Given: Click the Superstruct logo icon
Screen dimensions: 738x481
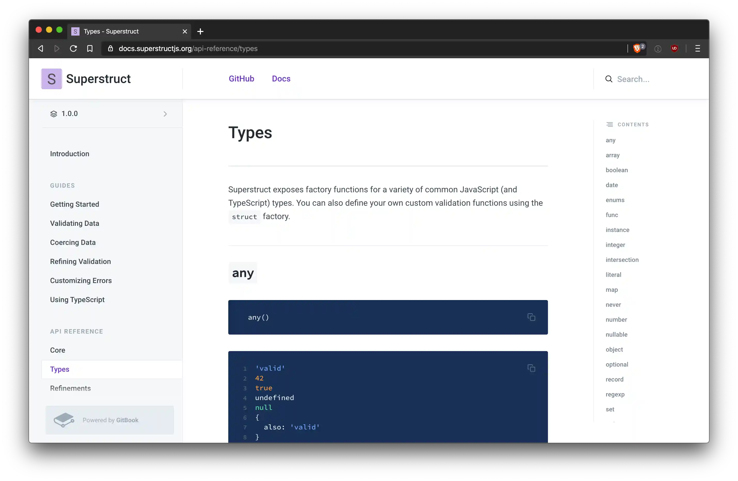Looking at the screenshot, I should coord(51,79).
